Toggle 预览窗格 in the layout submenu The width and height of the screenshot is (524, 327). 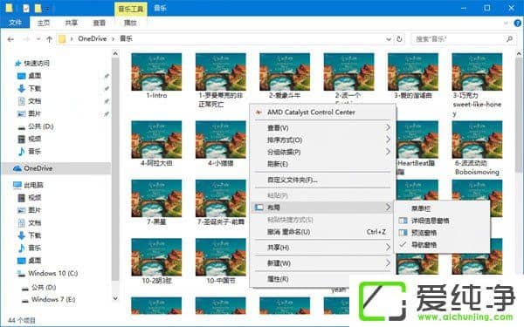pos(442,233)
